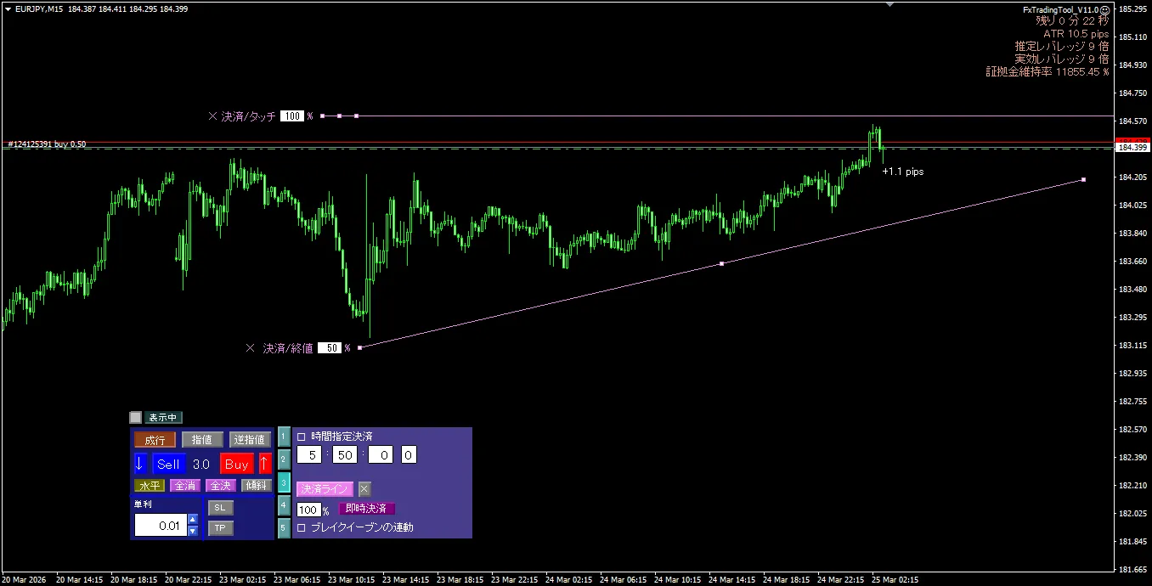
Task: Click the red Buy button
Action: (x=237, y=464)
